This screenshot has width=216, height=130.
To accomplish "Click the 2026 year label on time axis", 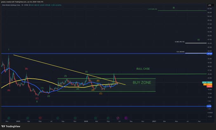I will click(x=86, y=121).
